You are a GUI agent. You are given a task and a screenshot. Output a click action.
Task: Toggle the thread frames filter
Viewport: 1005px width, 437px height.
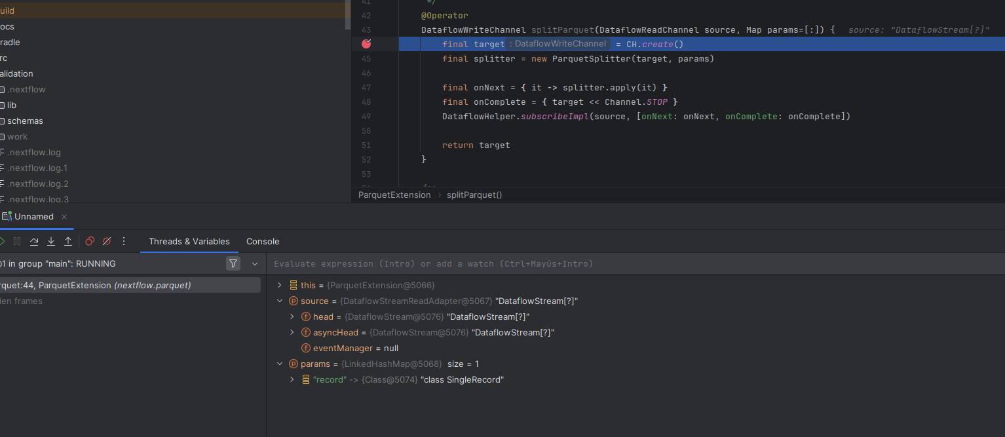(x=233, y=263)
